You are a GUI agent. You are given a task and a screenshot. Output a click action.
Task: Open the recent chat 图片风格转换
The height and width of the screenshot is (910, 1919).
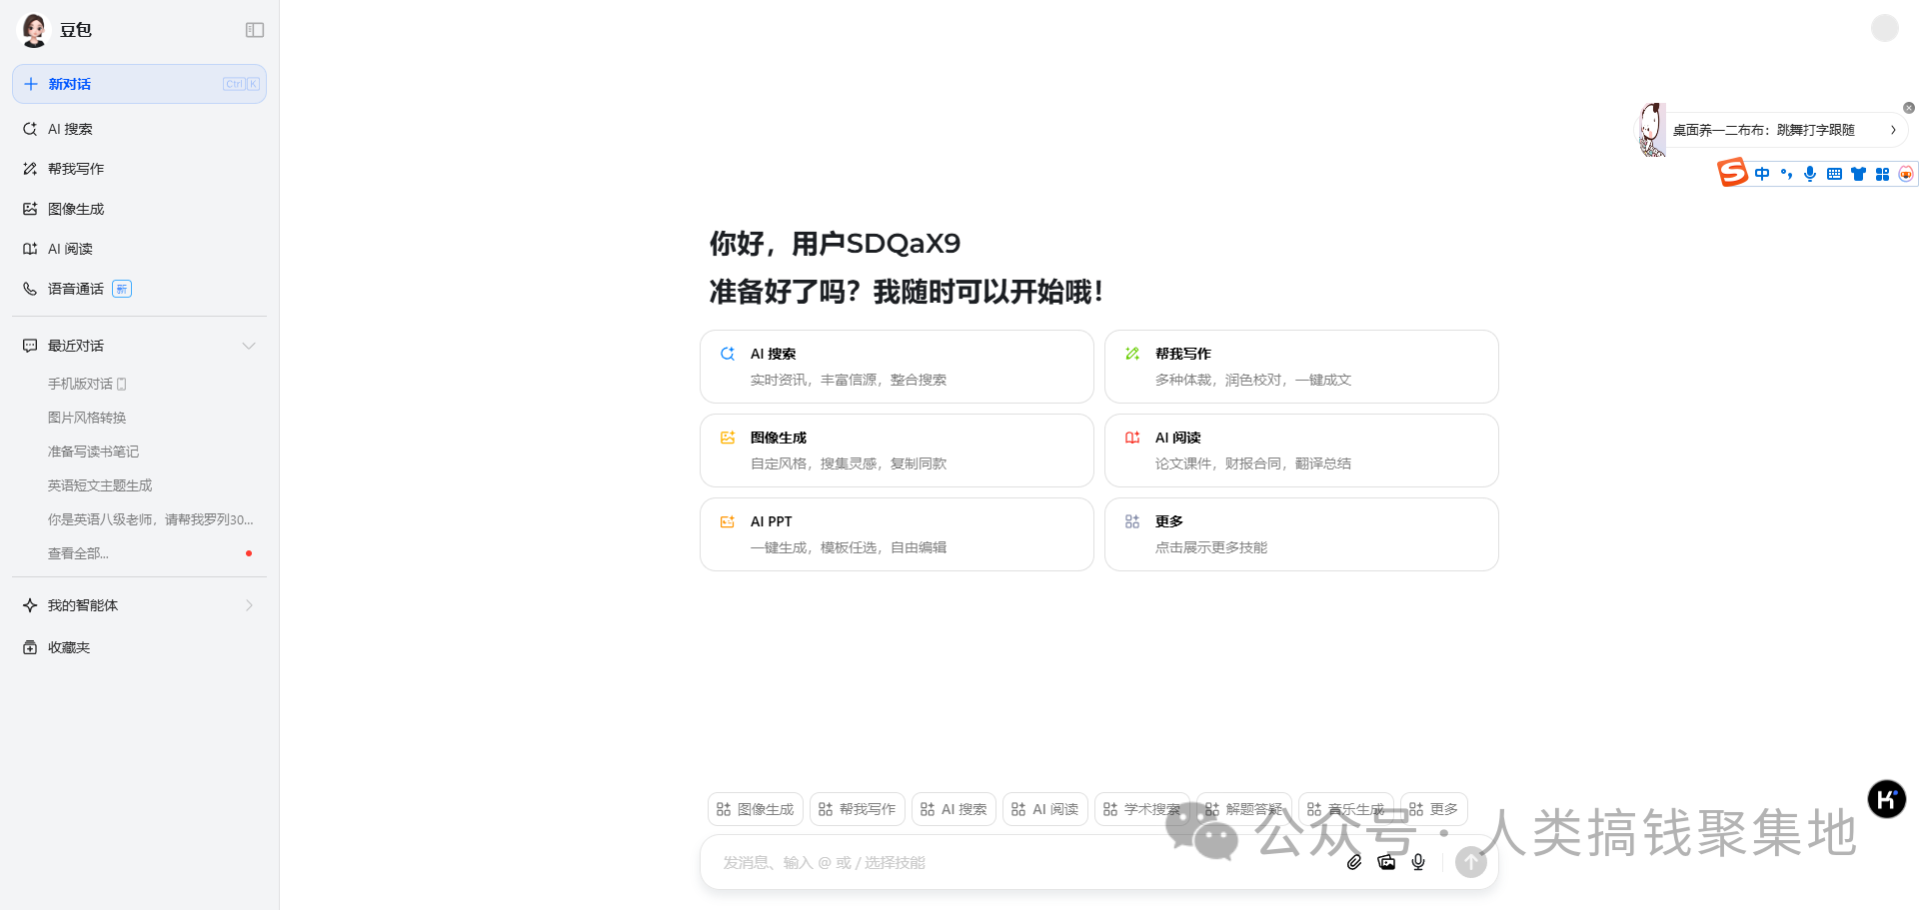tap(87, 417)
